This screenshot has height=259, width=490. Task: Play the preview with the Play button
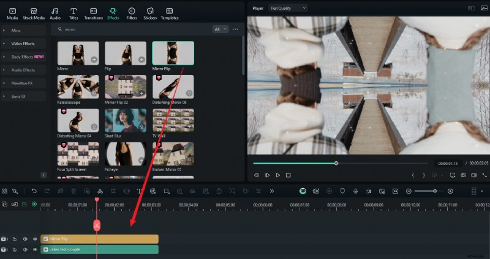pyautogui.click(x=278, y=175)
